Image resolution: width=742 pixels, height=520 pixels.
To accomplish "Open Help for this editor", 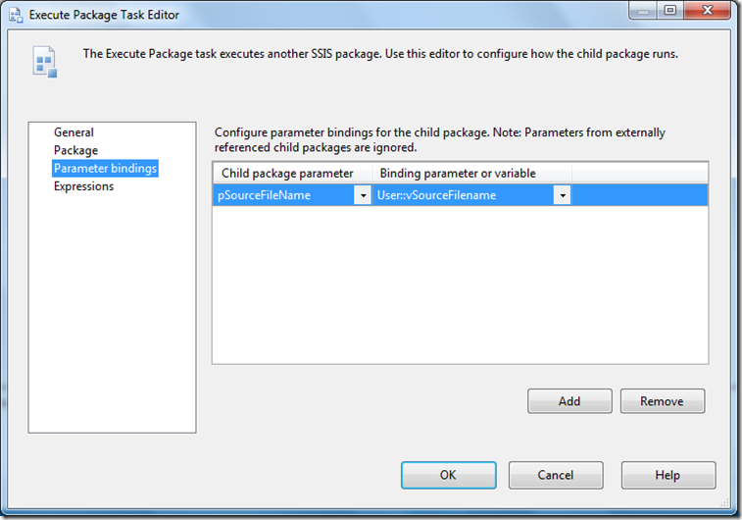I will (668, 475).
